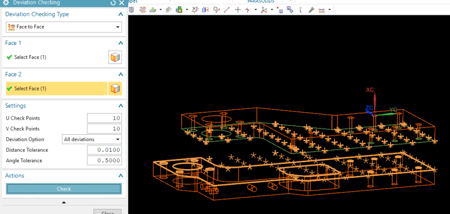Open the information 'i' icon
Viewport: 450px width, 214px height.
tap(300, 10)
